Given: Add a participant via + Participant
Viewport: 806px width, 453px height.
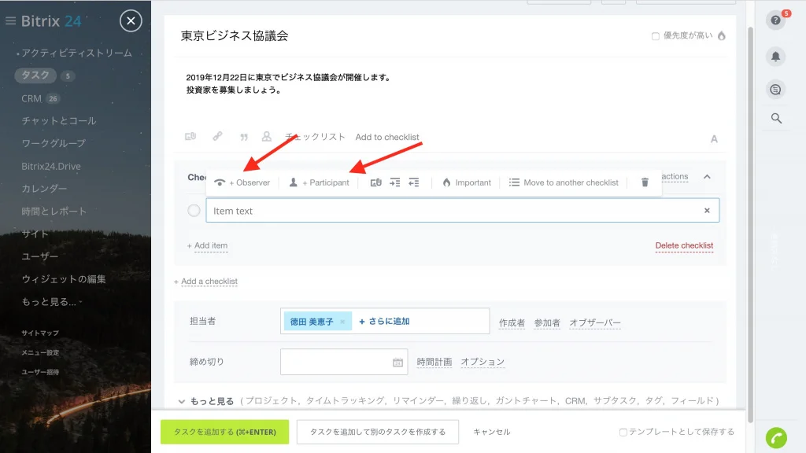Looking at the screenshot, I should pos(319,182).
